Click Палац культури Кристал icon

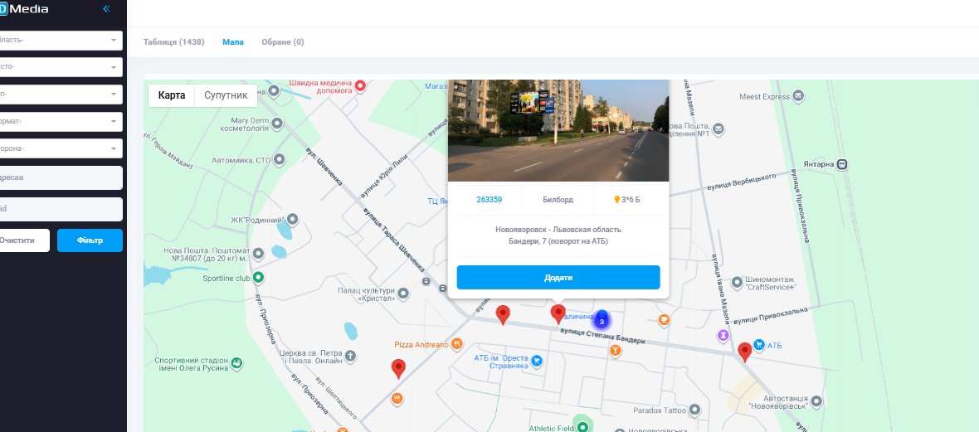(x=404, y=293)
